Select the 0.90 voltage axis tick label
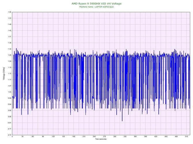 pyautogui.click(x=10, y=110)
